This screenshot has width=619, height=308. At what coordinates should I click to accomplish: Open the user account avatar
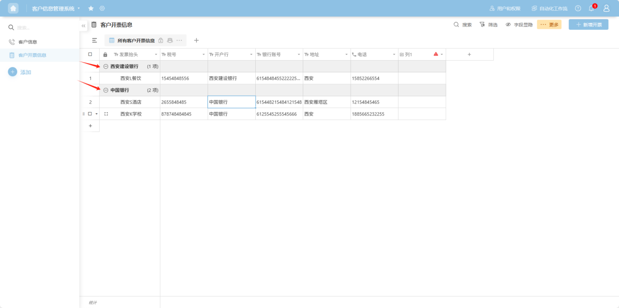[x=606, y=8]
